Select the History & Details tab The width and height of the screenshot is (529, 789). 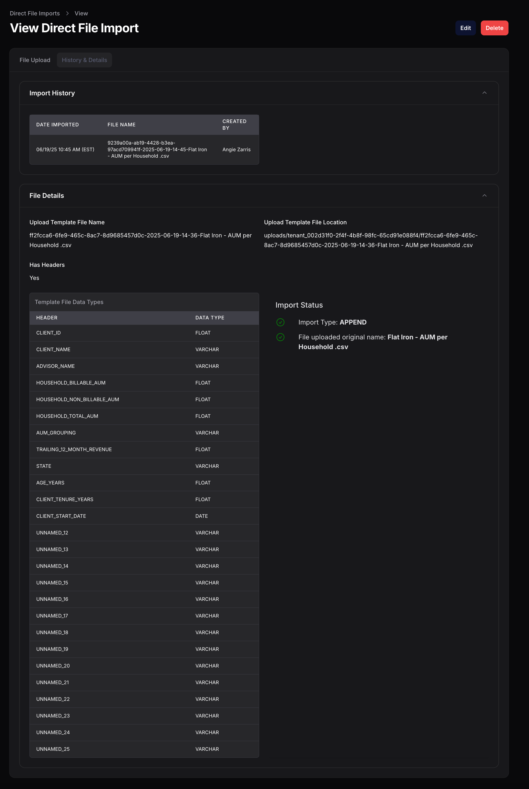(84, 60)
